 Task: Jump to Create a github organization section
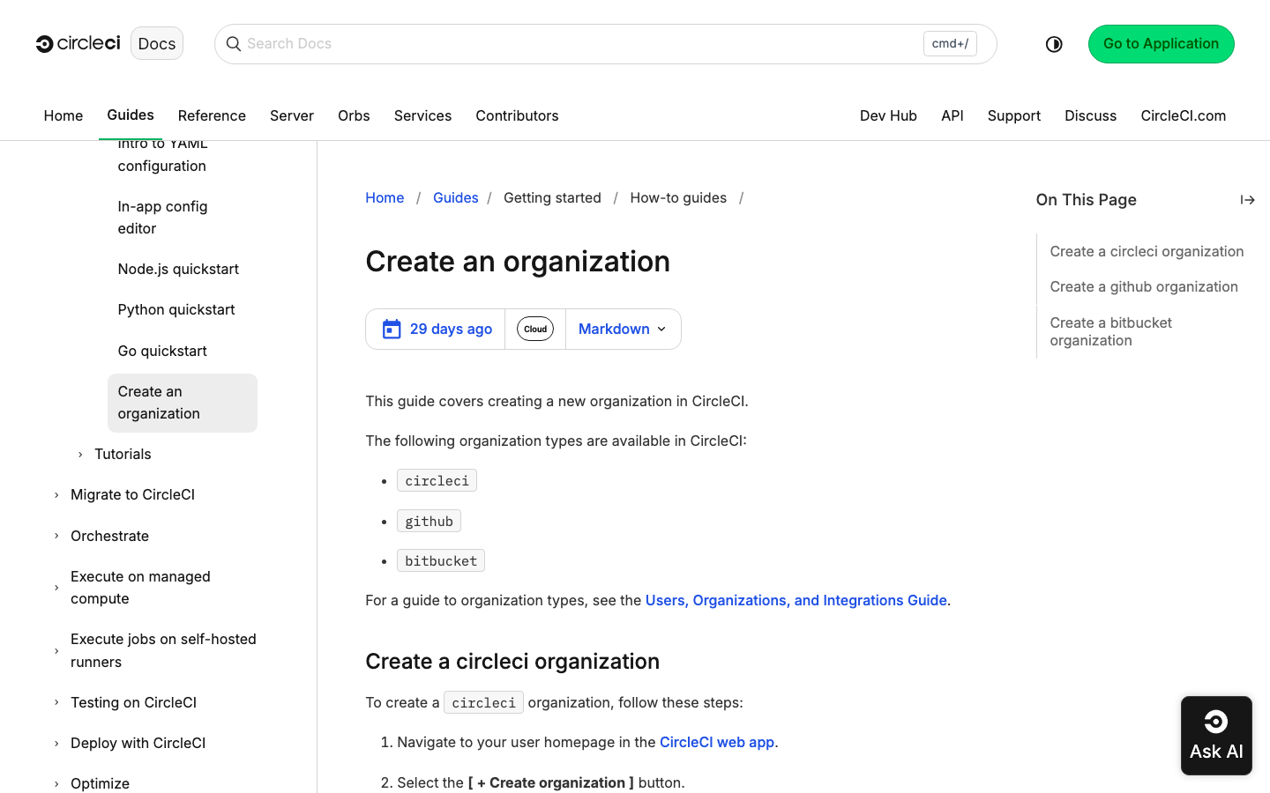(1144, 286)
